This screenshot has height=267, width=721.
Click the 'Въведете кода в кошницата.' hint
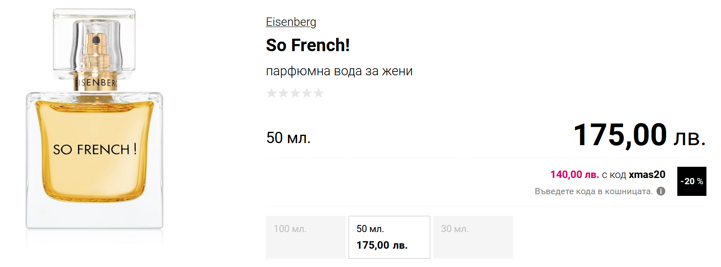click(x=594, y=191)
